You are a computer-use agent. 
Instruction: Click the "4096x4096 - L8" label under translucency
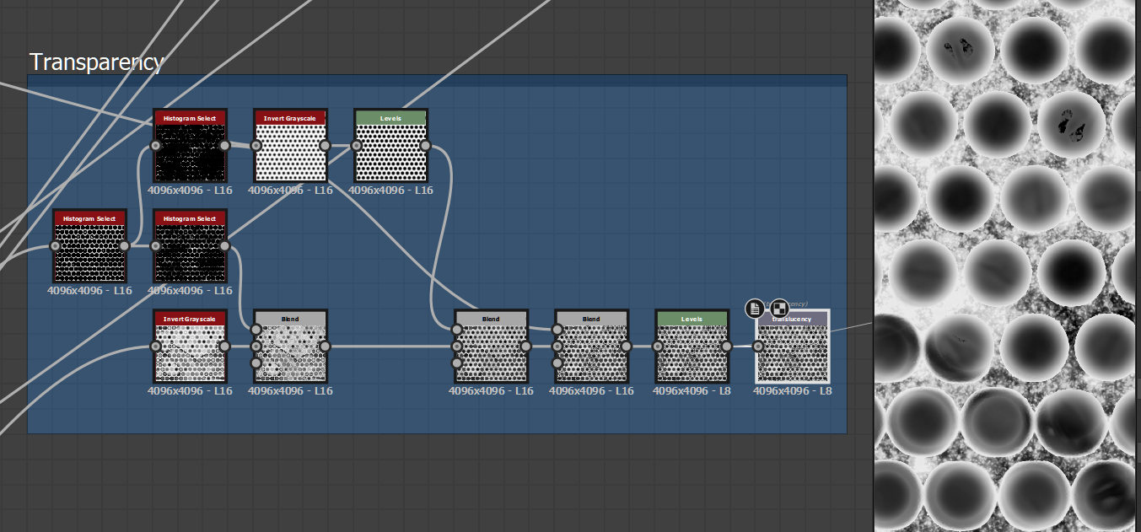(x=793, y=391)
